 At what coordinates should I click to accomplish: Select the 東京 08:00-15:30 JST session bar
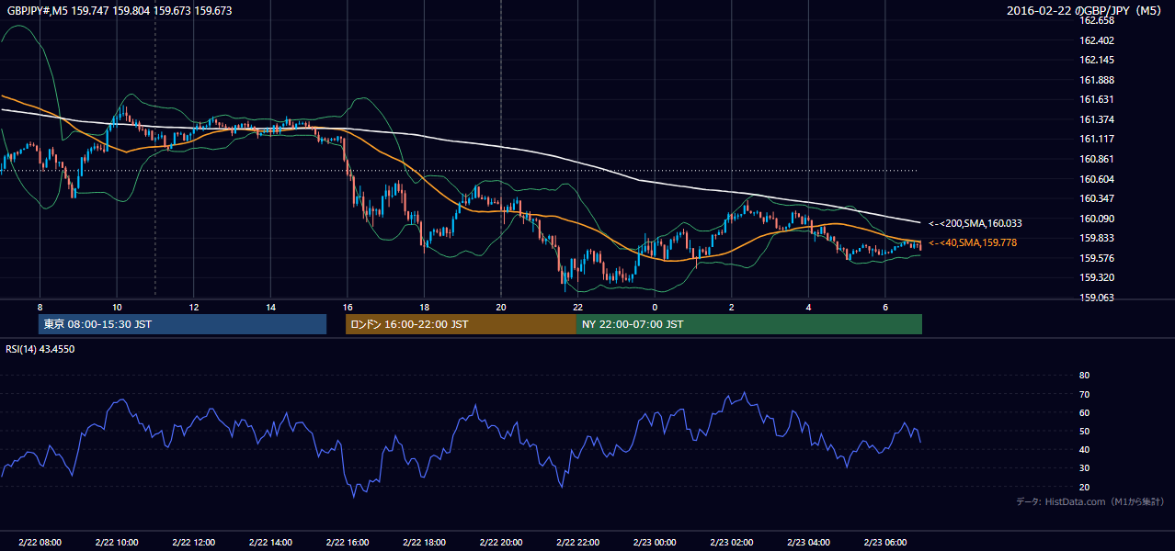coord(182,324)
